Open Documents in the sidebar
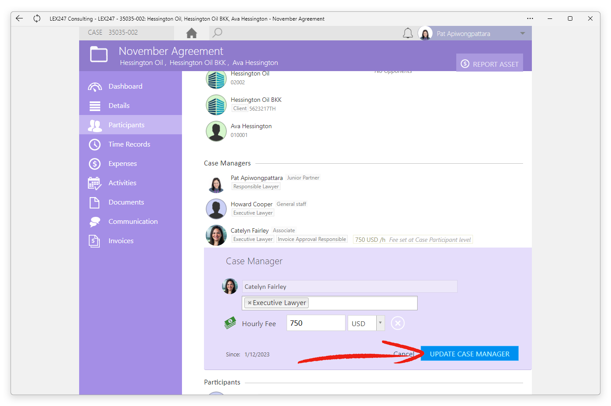611x406 pixels. coord(131,202)
